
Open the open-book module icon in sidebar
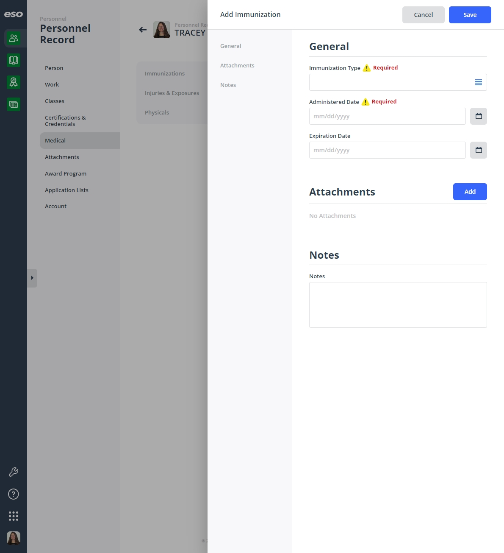click(14, 60)
